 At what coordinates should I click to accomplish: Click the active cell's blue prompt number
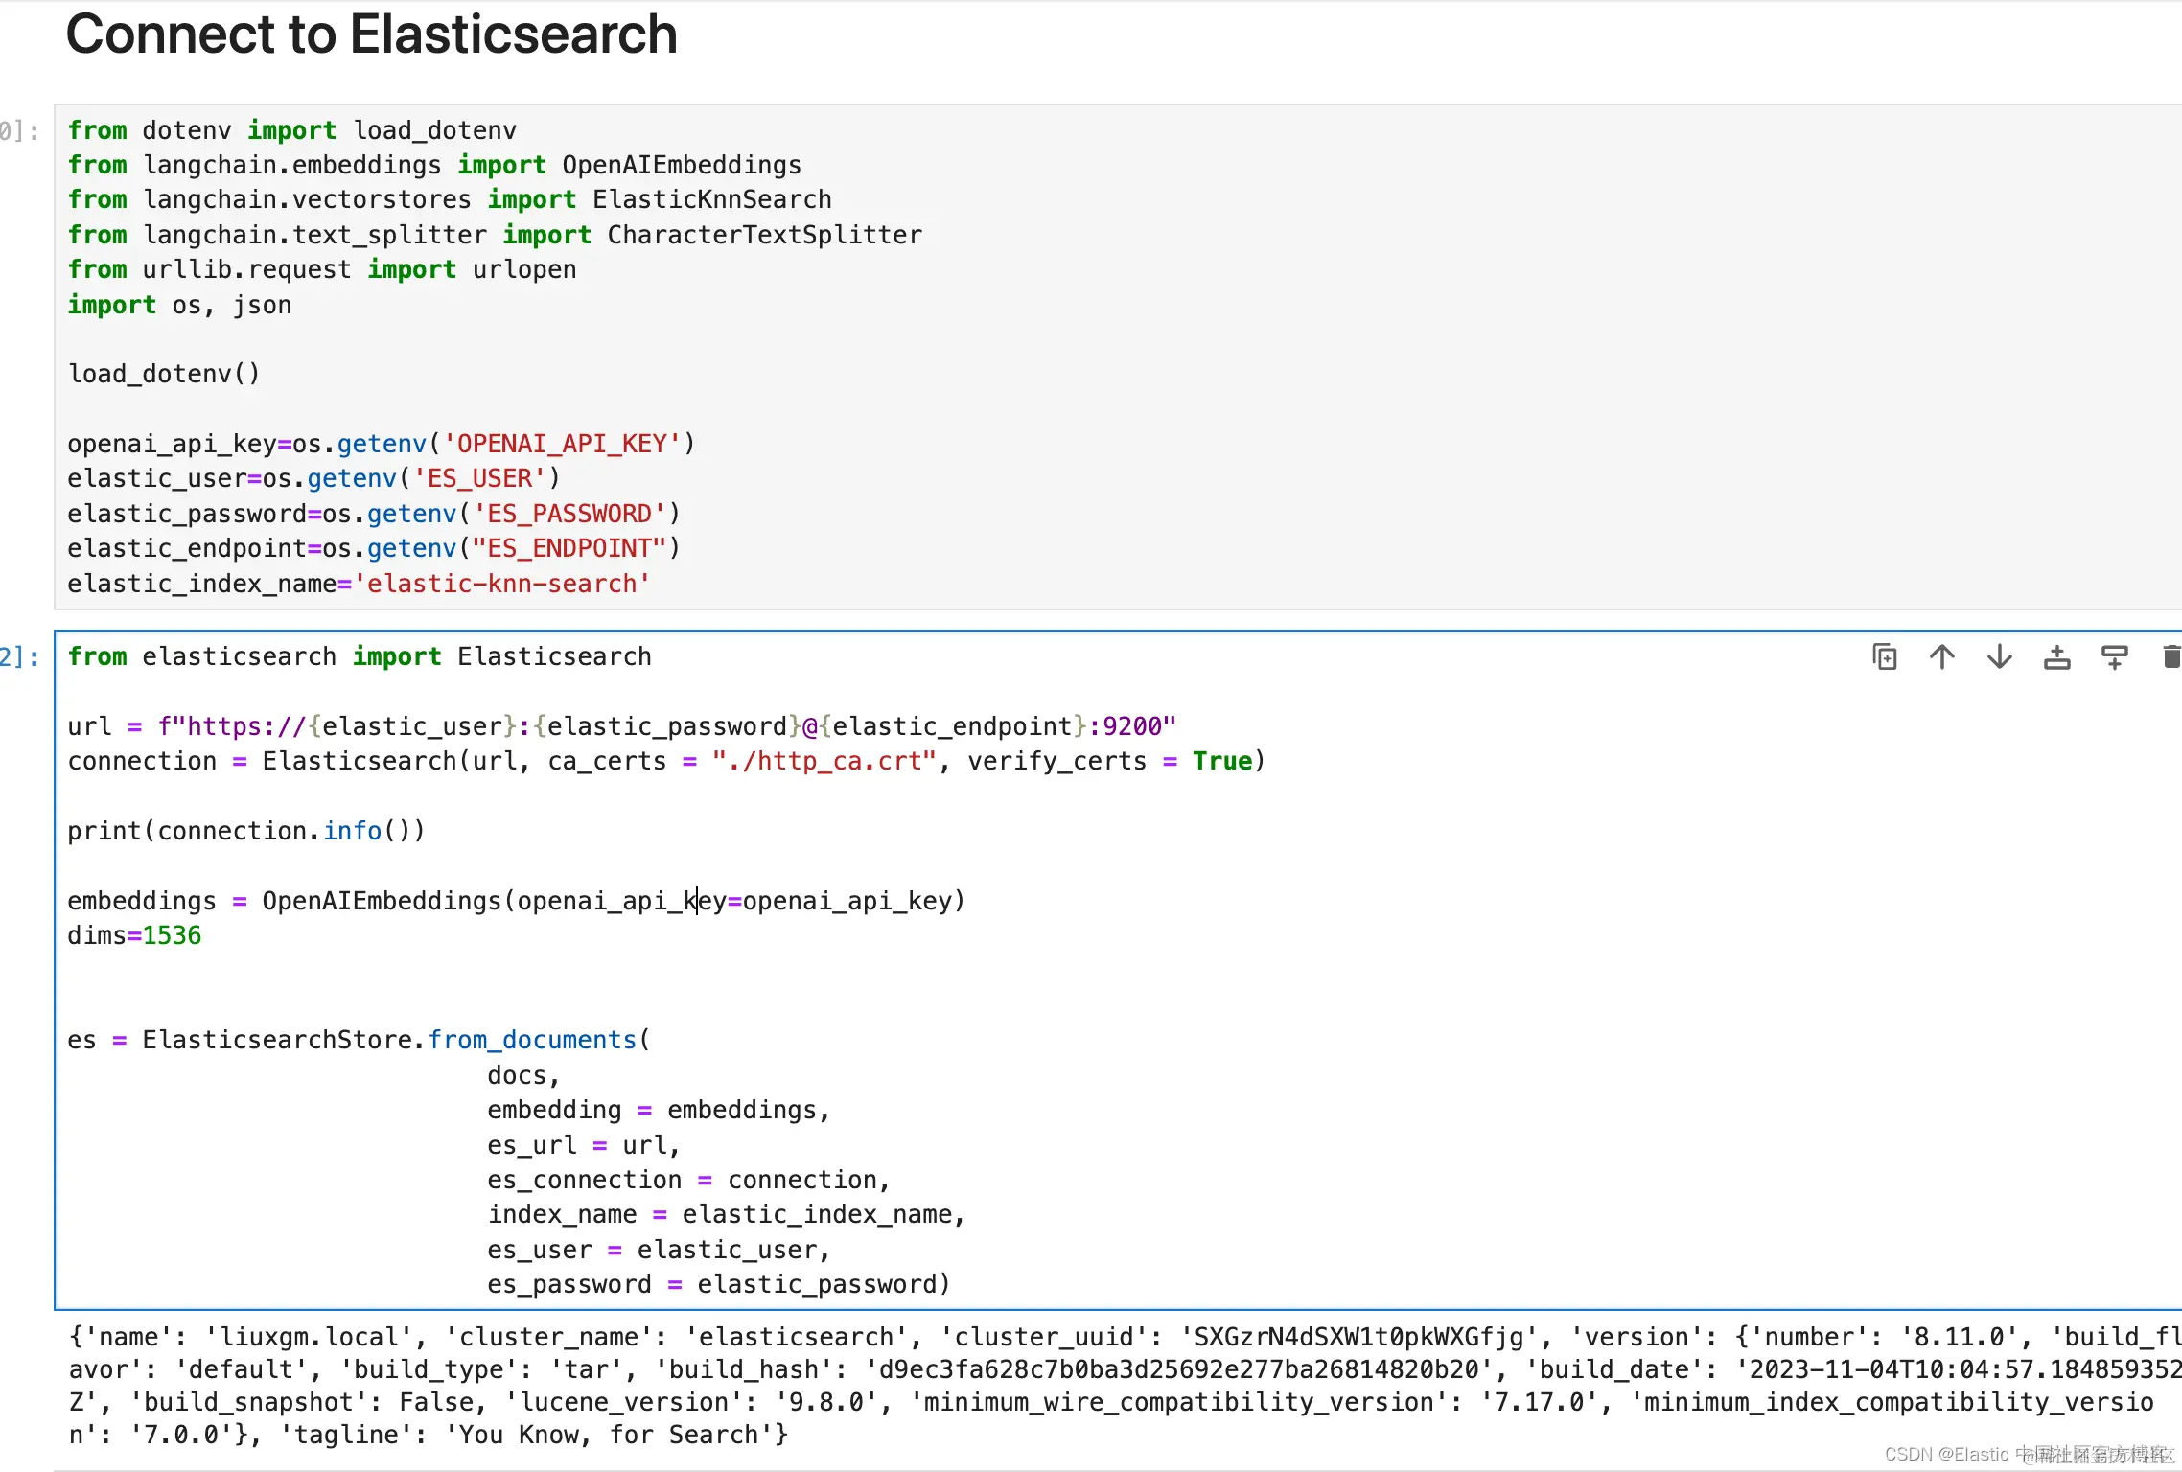(x=19, y=657)
